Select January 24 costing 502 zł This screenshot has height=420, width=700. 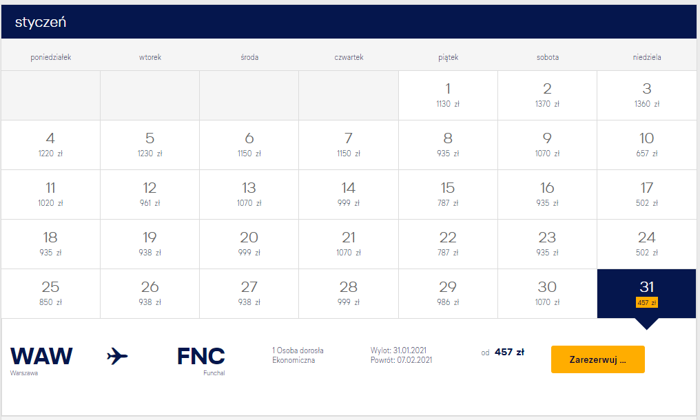646,244
